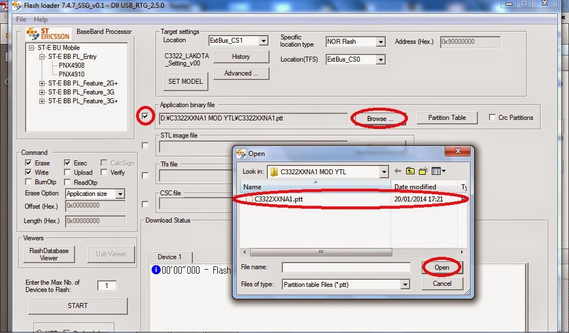569x333 pixels.
Task: Select PNX4910 in processor tree
Action: (72, 74)
